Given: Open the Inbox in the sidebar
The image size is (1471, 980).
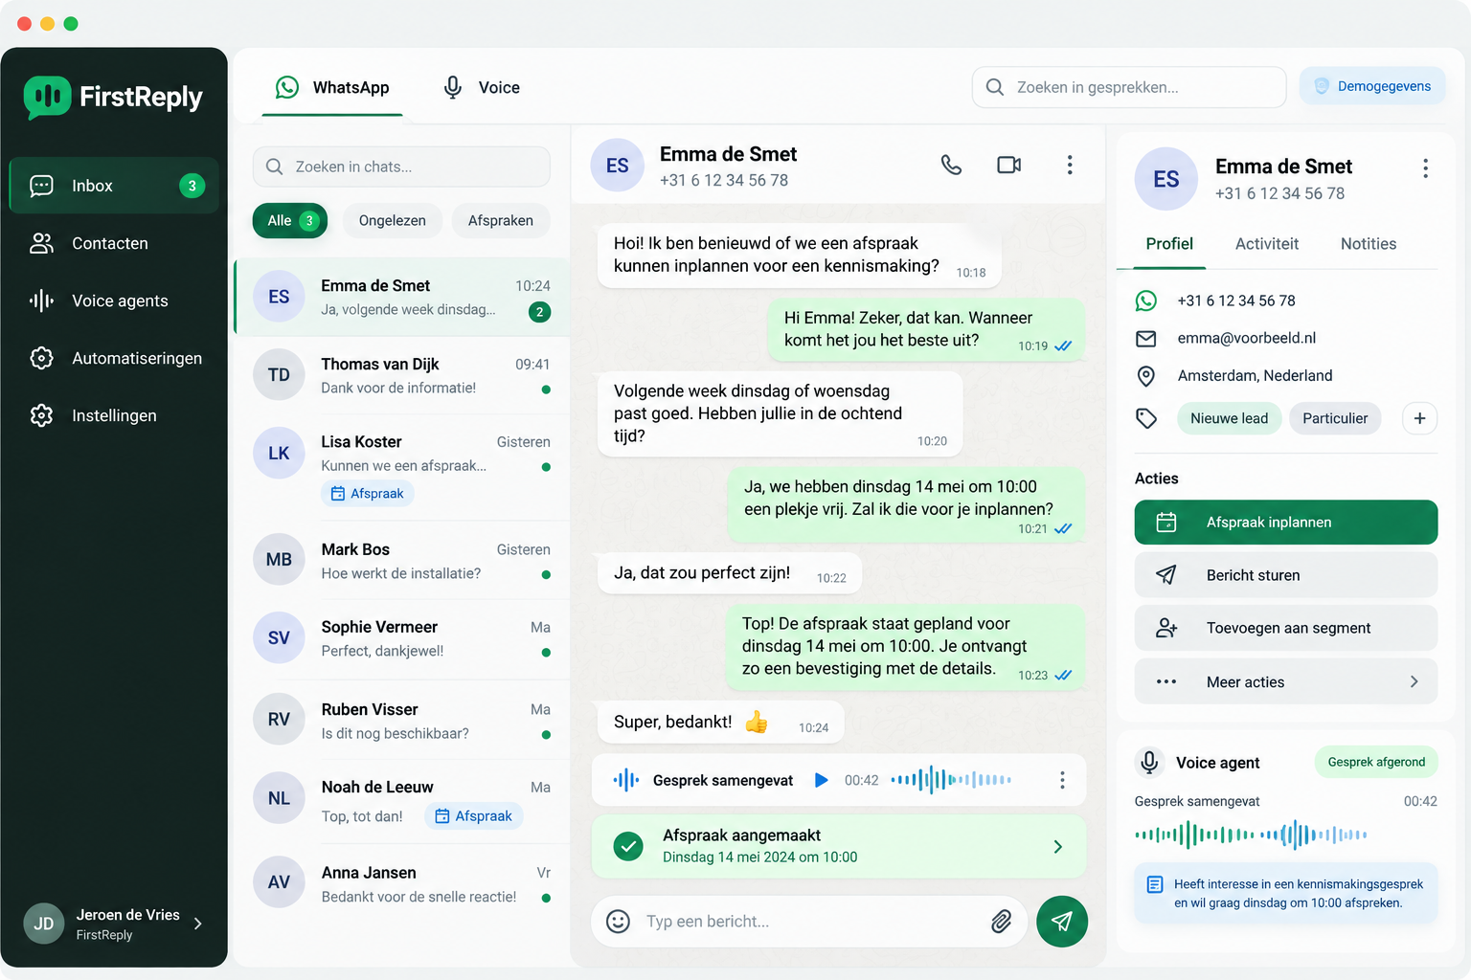Looking at the screenshot, I should [114, 186].
